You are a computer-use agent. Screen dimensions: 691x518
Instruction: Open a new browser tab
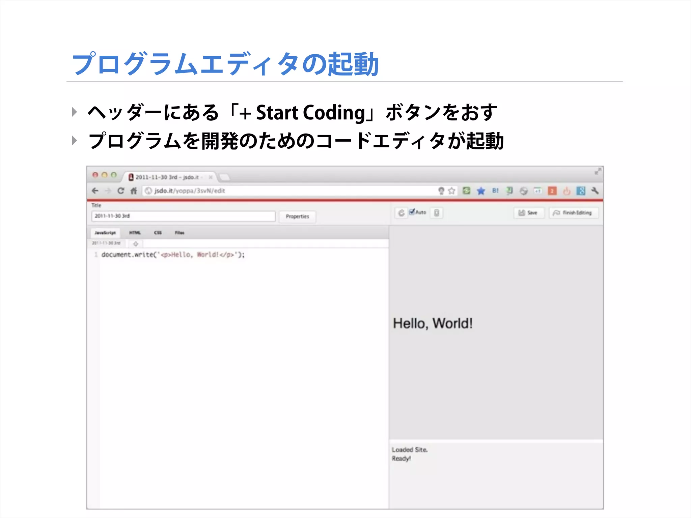(224, 177)
